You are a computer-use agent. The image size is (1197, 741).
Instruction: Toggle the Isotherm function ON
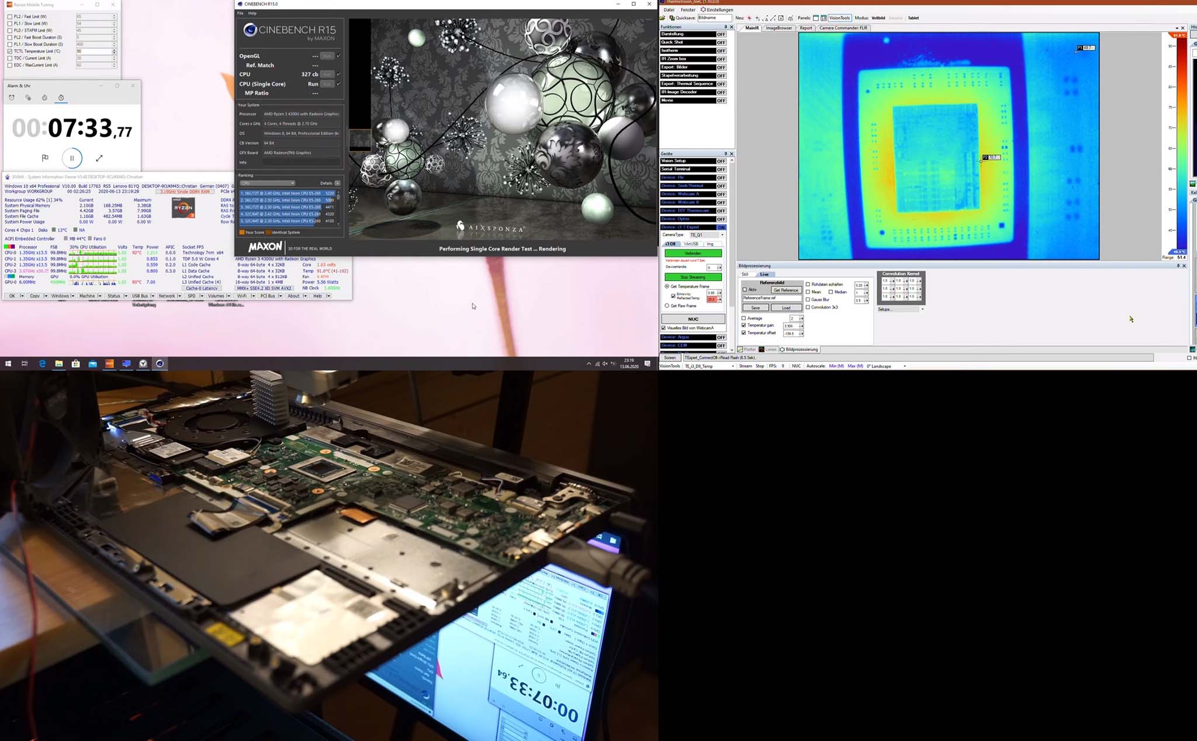click(721, 51)
